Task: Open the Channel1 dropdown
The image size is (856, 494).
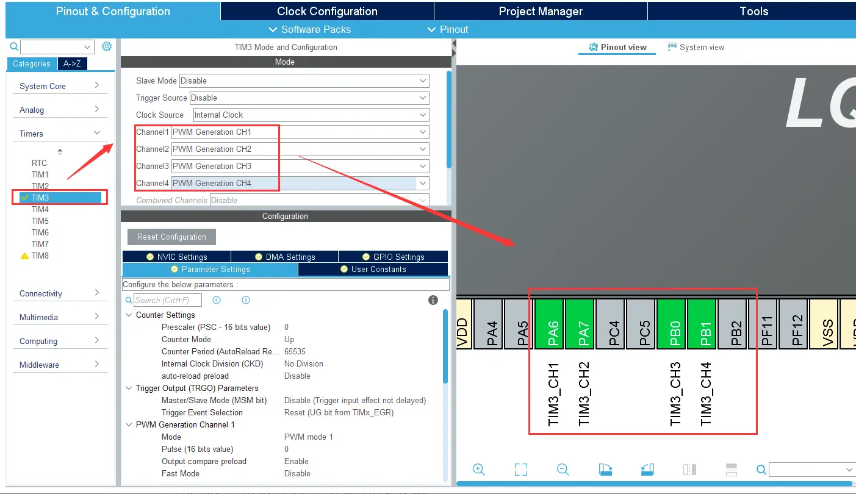Action: pos(423,132)
